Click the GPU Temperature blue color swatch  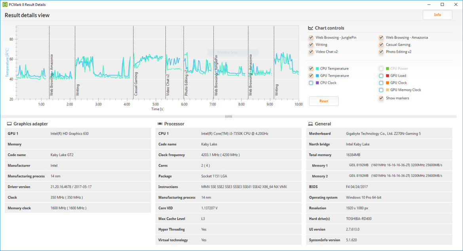(x=317, y=76)
